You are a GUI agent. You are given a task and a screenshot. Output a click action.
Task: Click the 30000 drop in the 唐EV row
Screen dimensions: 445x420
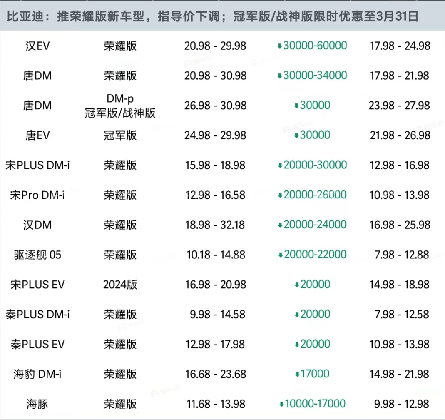[x=312, y=135]
